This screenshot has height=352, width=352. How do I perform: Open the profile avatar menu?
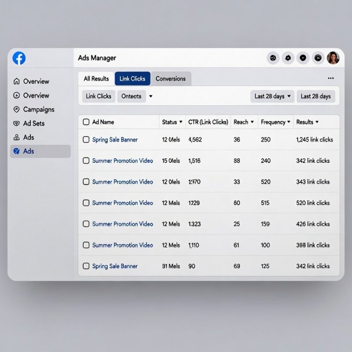tap(333, 58)
